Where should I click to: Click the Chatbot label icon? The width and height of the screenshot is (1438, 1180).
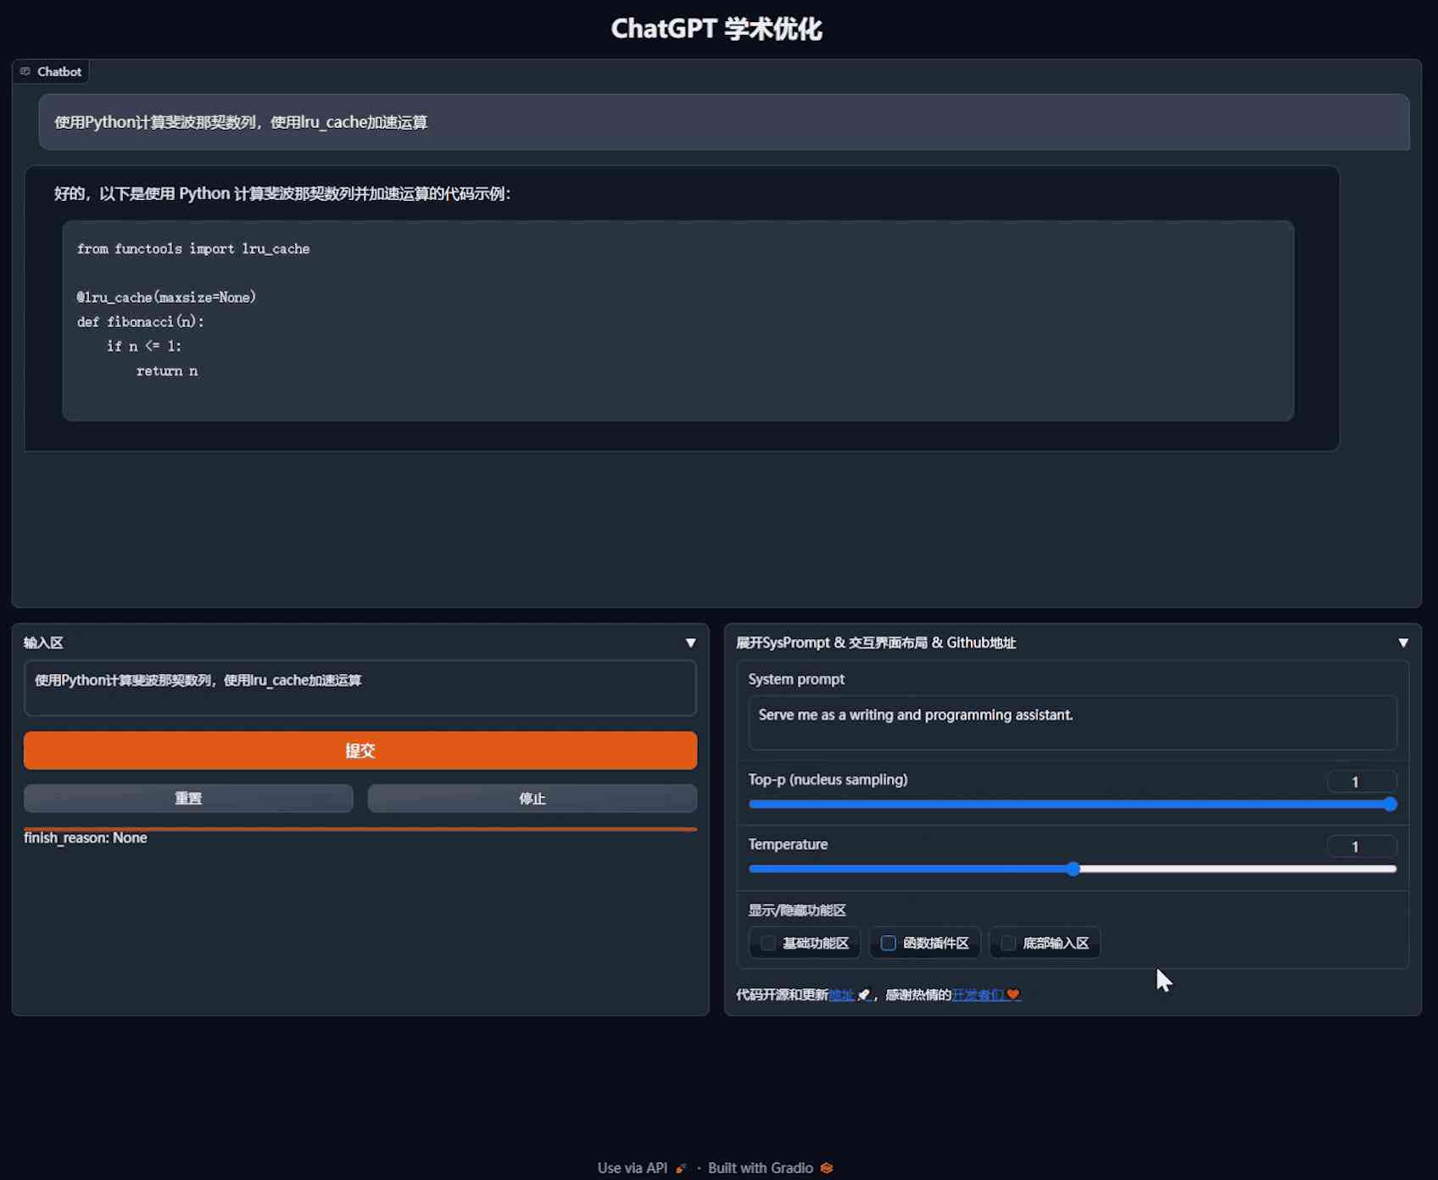[x=25, y=71]
